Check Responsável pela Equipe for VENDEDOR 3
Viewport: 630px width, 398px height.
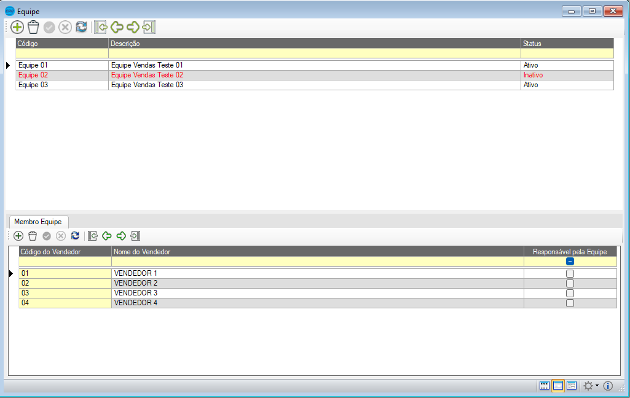tap(570, 293)
